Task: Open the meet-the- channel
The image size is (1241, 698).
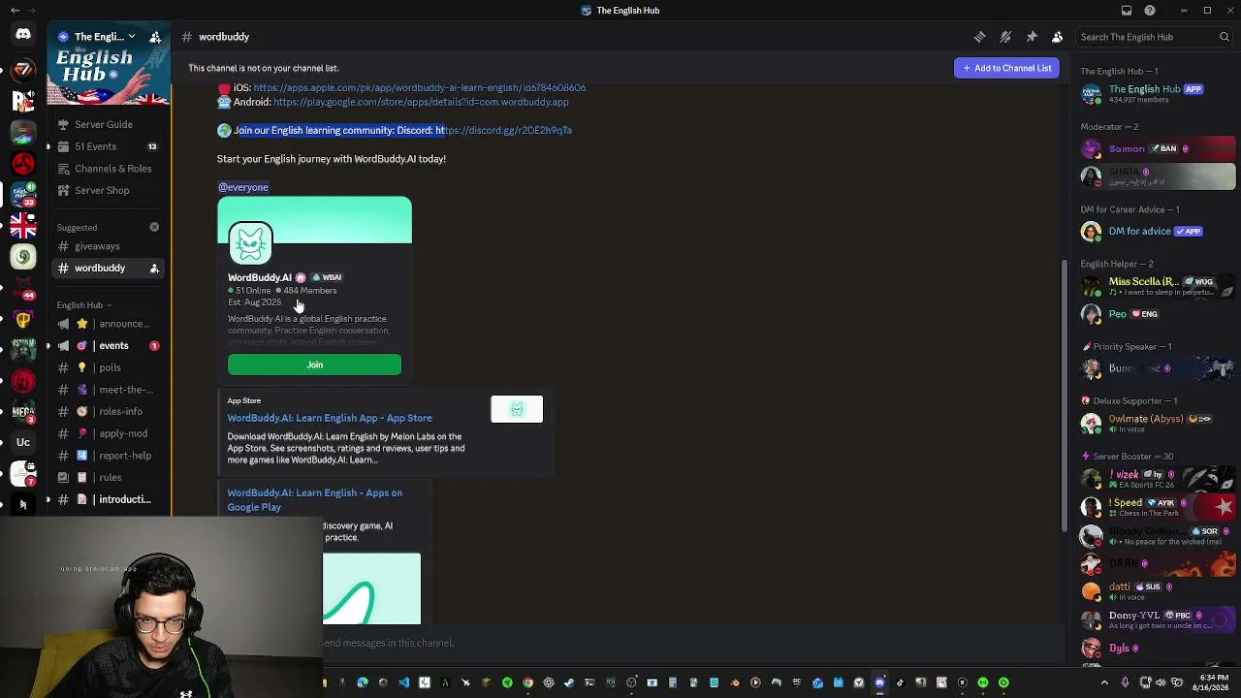Action: [109, 390]
